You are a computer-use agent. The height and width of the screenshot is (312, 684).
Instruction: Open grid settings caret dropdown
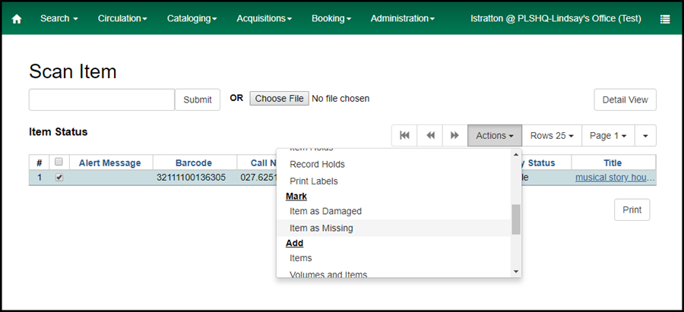[645, 136]
